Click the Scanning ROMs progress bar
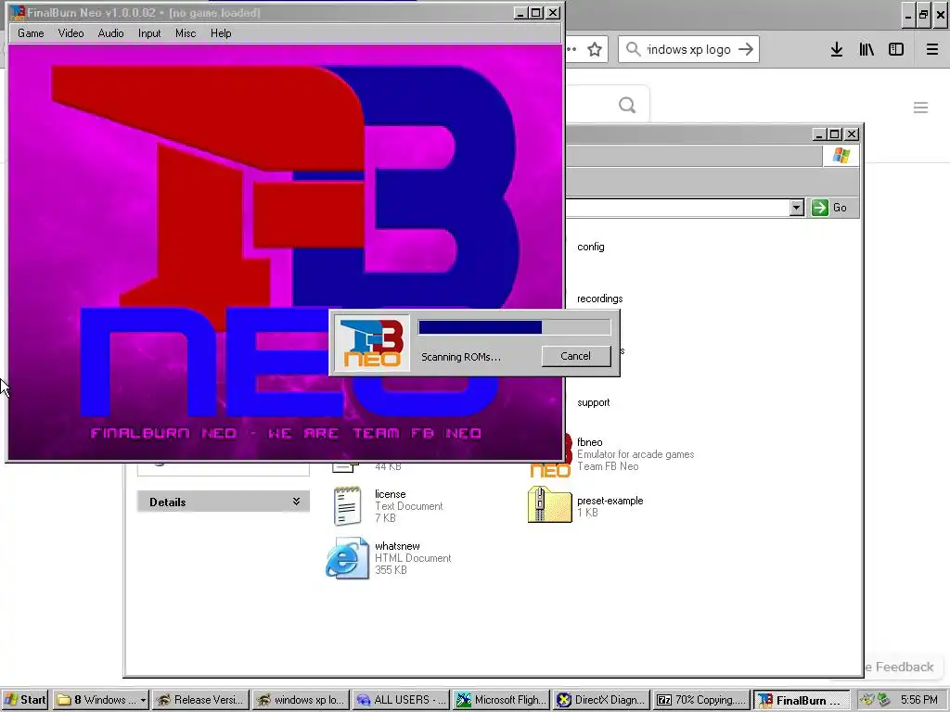Viewport: 950px width, 712px height. 514,327
